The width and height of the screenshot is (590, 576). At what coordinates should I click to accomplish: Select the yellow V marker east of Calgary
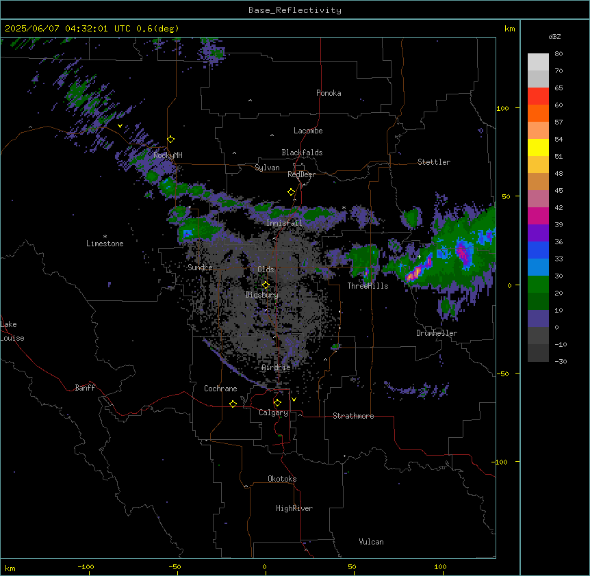click(294, 400)
